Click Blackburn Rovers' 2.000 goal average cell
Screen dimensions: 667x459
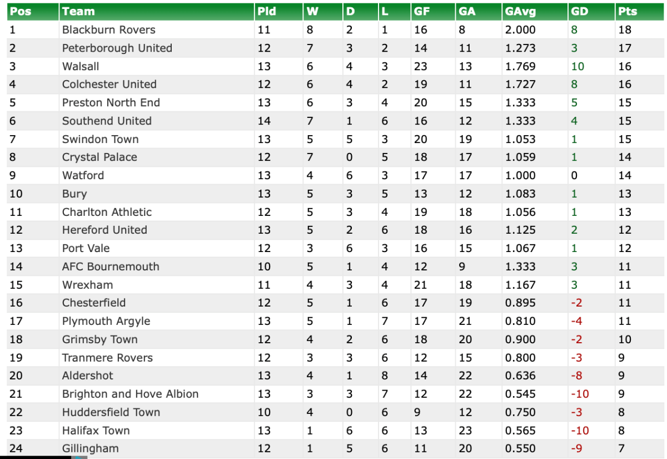[520, 29]
